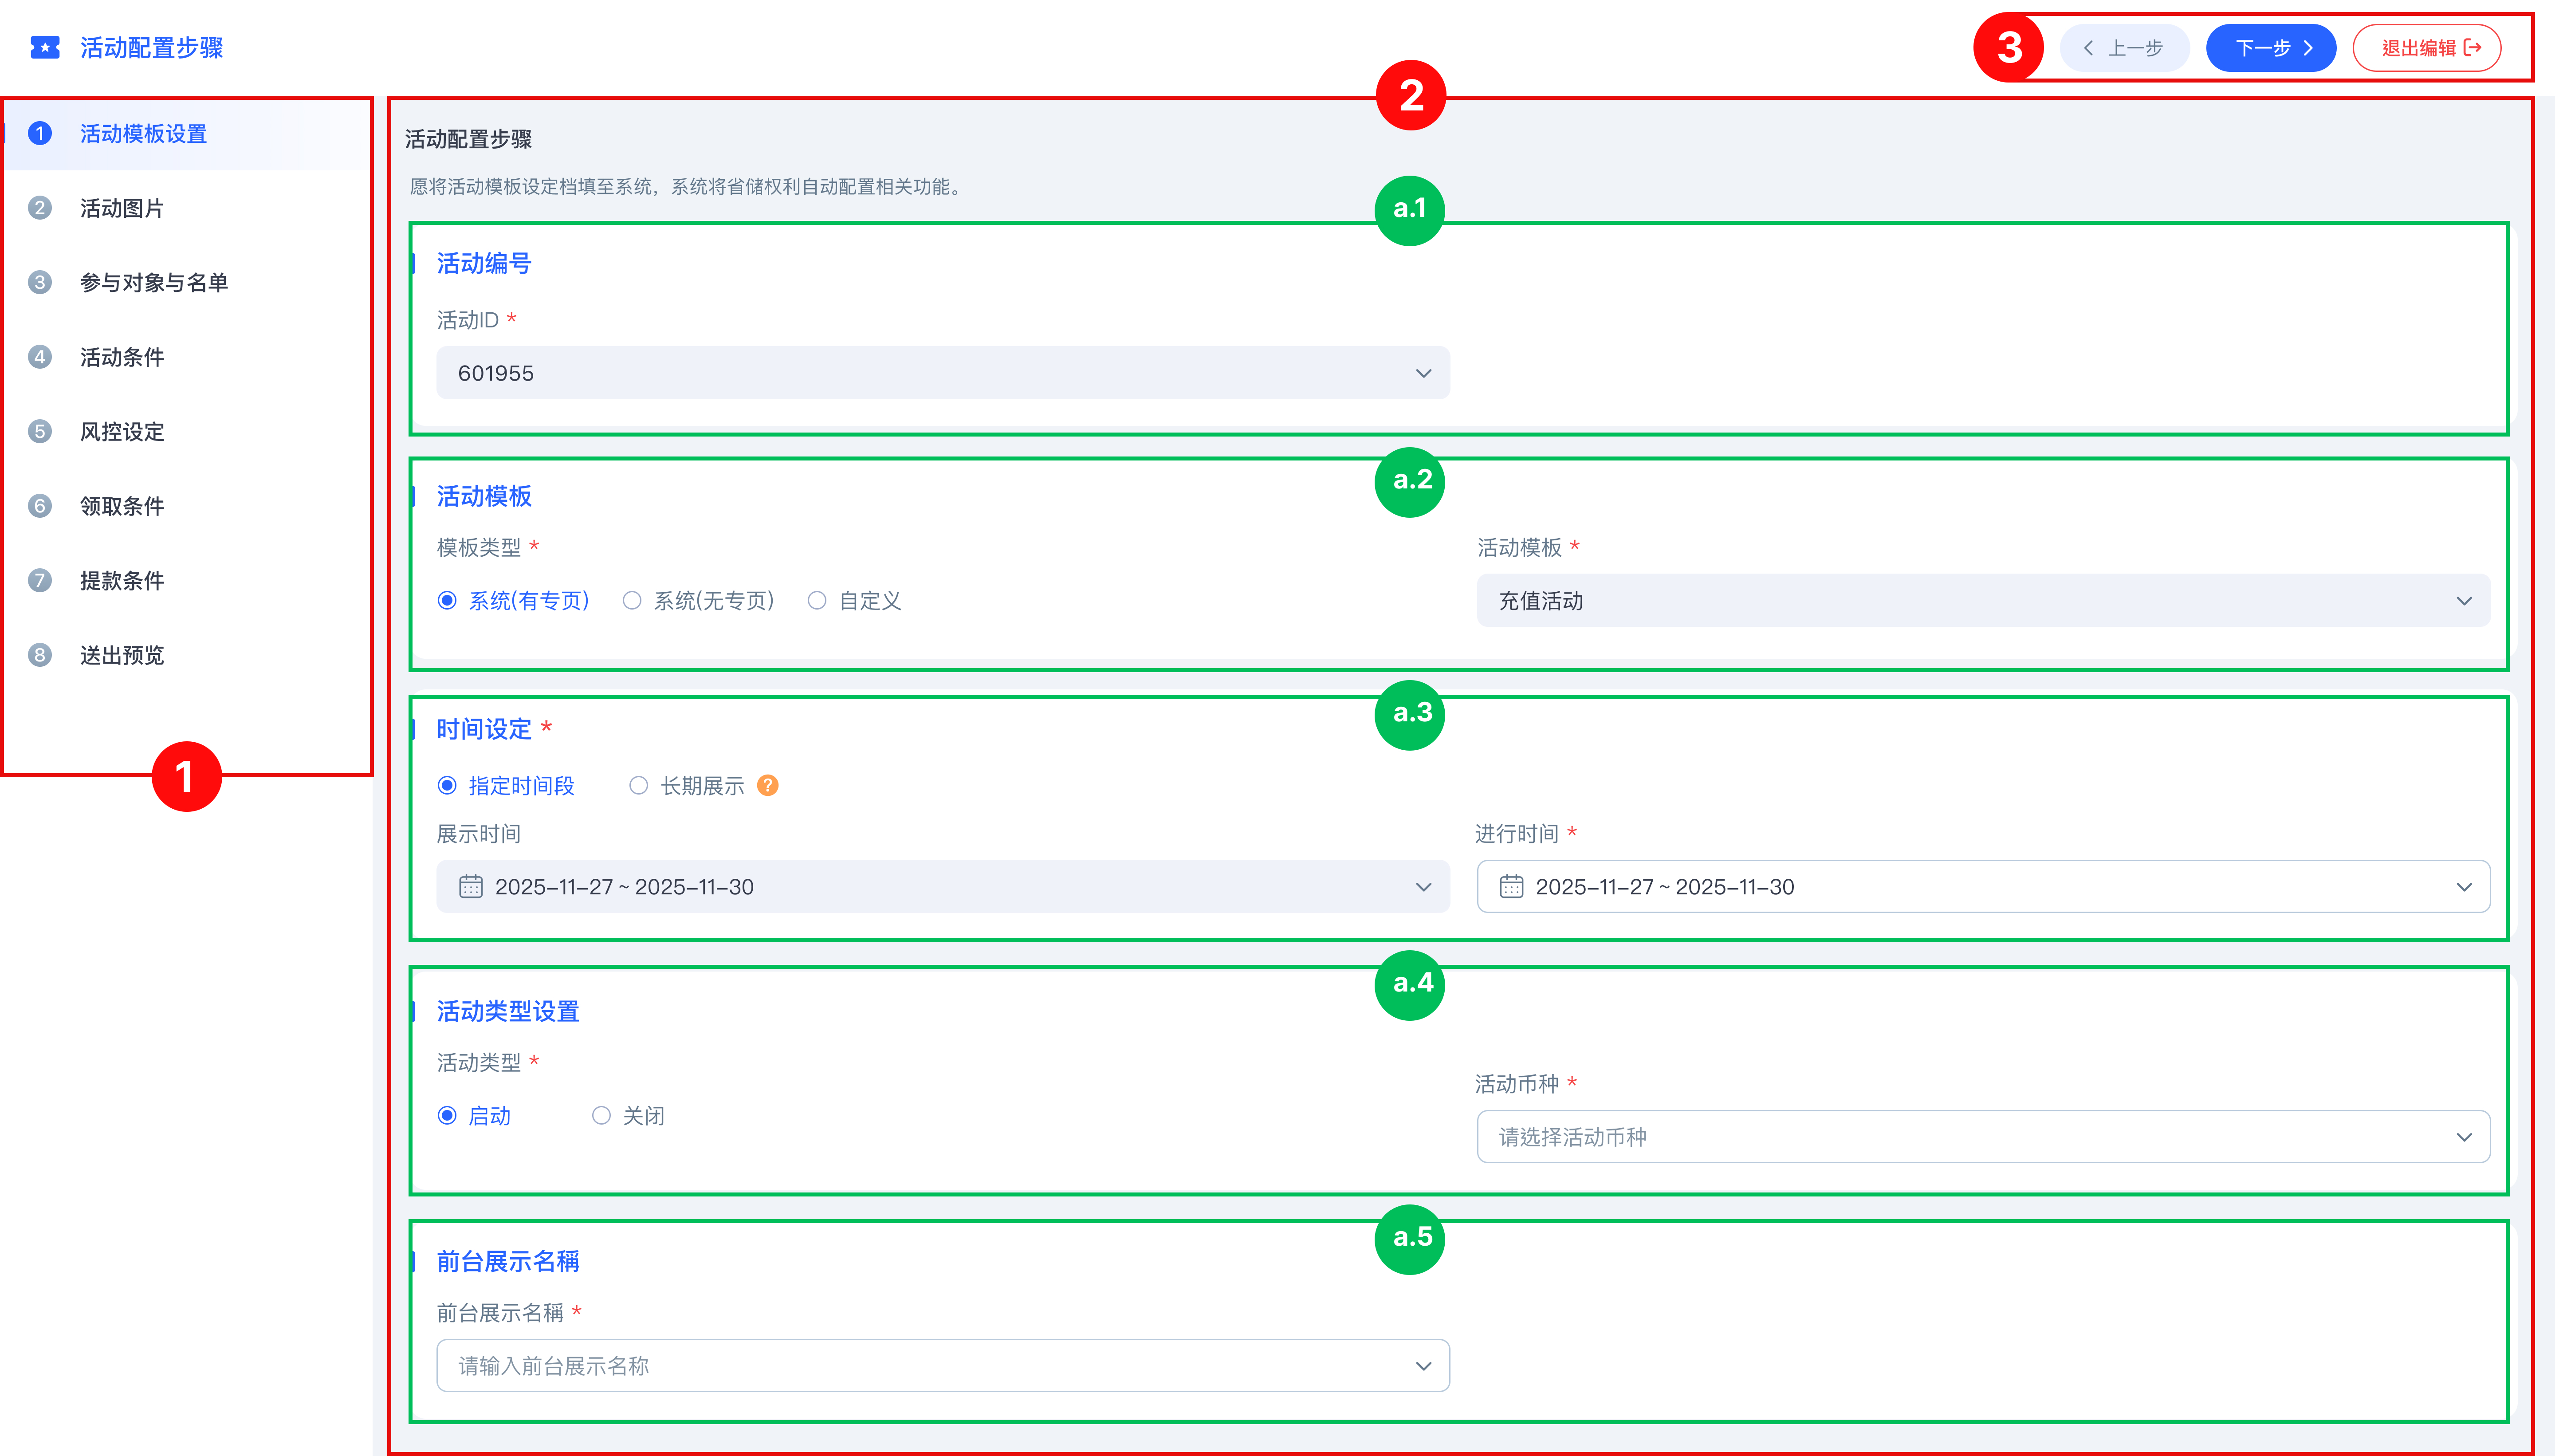Click step 5 number icon for 风控设定
Screen dimensions: 2555x1456
tap(40, 432)
